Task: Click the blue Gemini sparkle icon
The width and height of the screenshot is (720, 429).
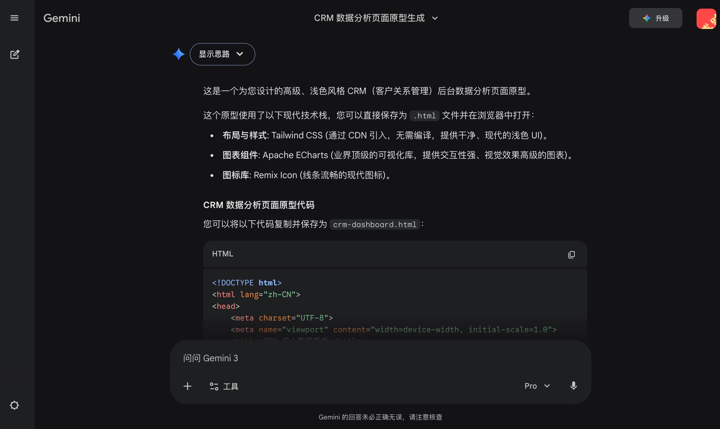Action: point(178,54)
